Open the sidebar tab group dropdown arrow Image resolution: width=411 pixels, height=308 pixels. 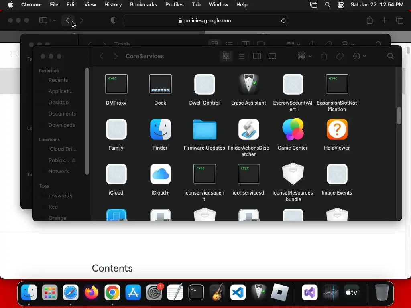pos(54,20)
